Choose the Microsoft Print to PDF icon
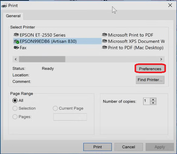Screen dimensions: 177x154 click(104, 35)
